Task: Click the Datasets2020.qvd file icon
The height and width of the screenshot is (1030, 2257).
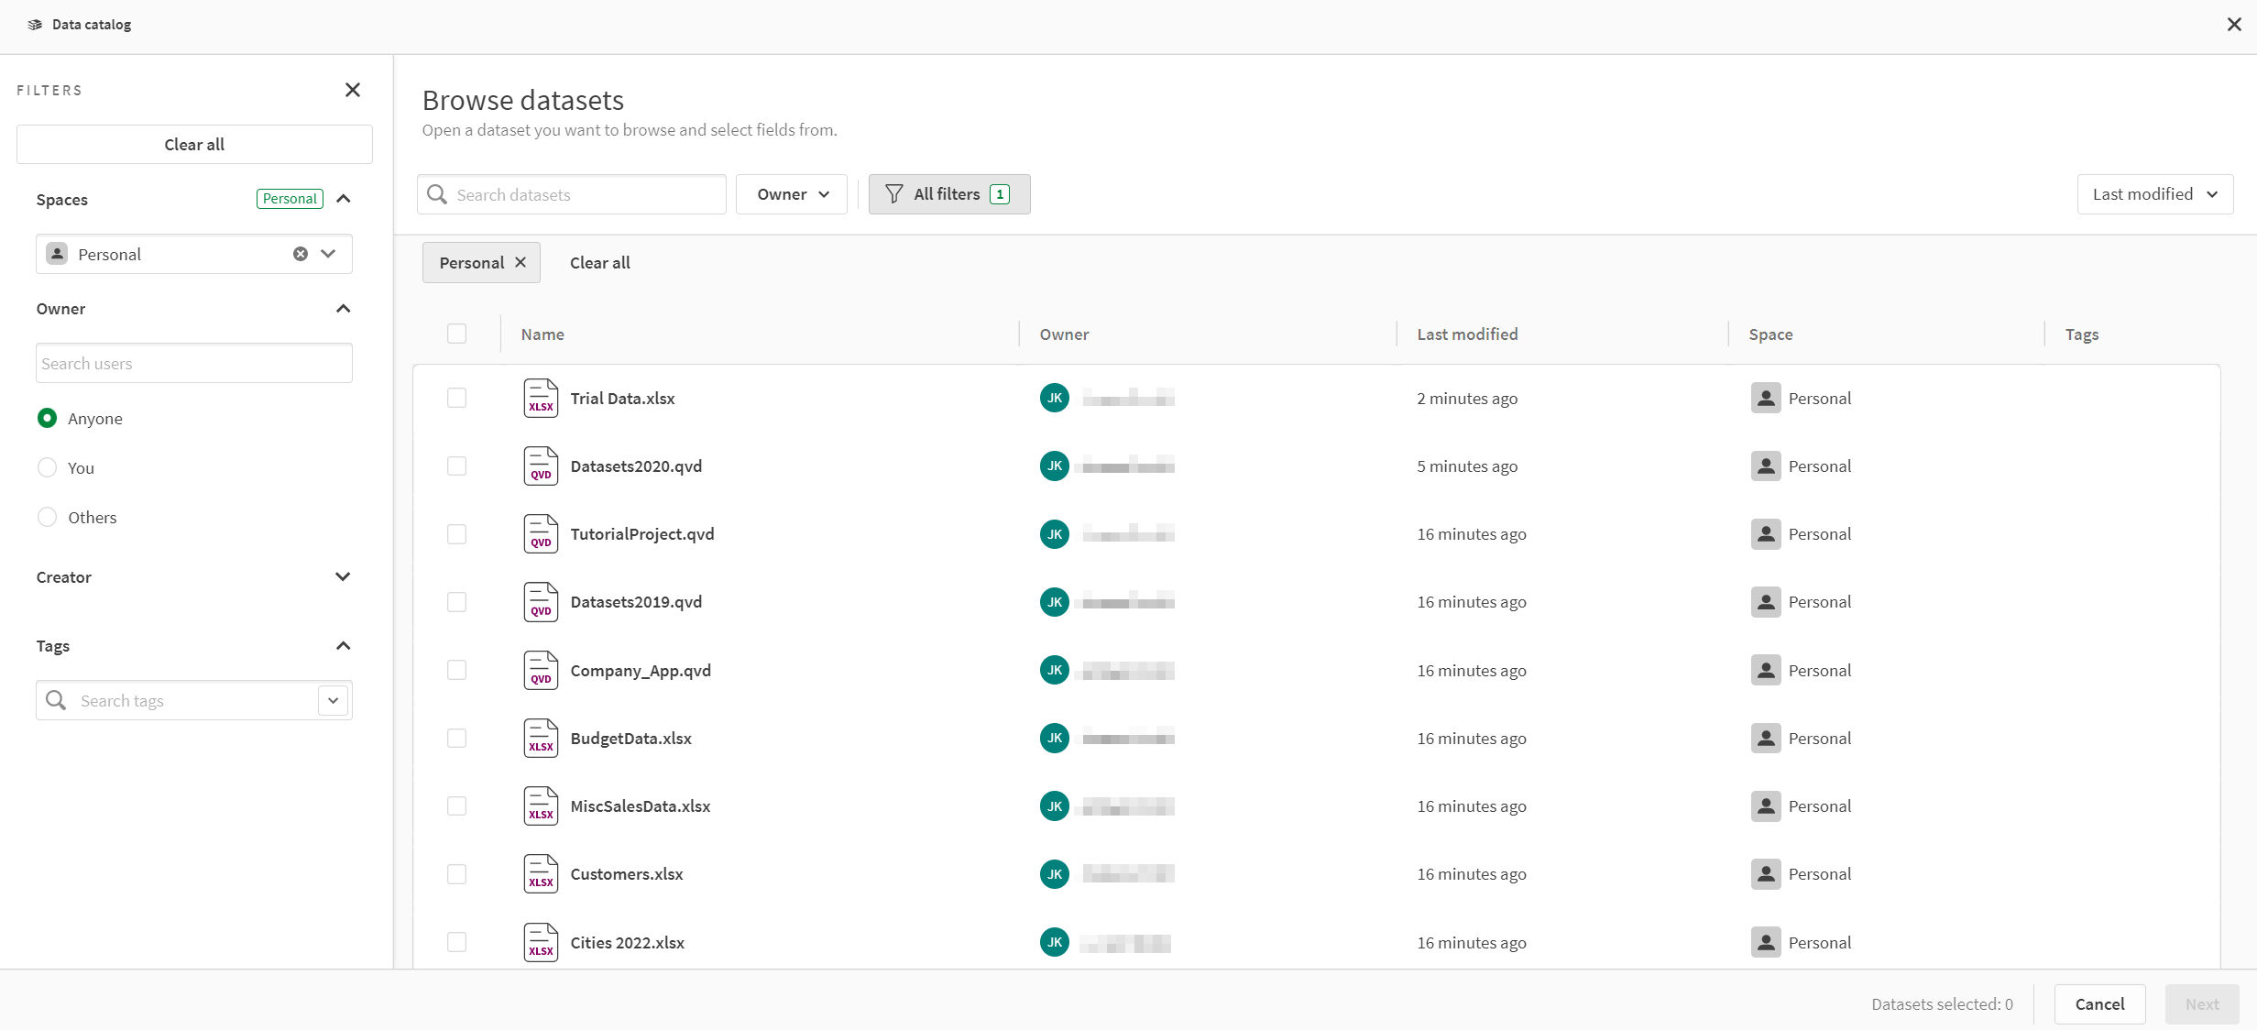Action: click(542, 463)
